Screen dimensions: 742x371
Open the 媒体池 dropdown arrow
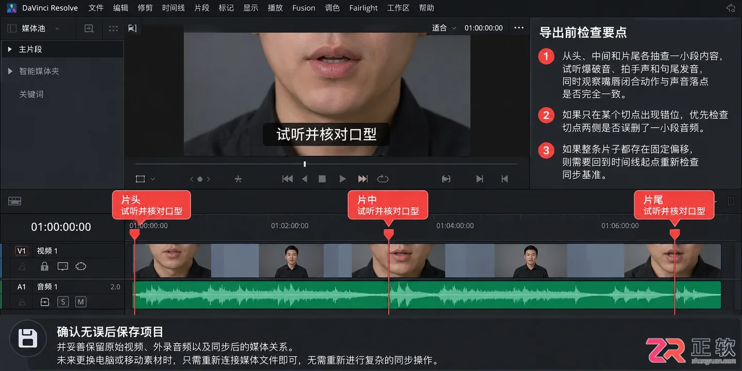[x=57, y=29]
